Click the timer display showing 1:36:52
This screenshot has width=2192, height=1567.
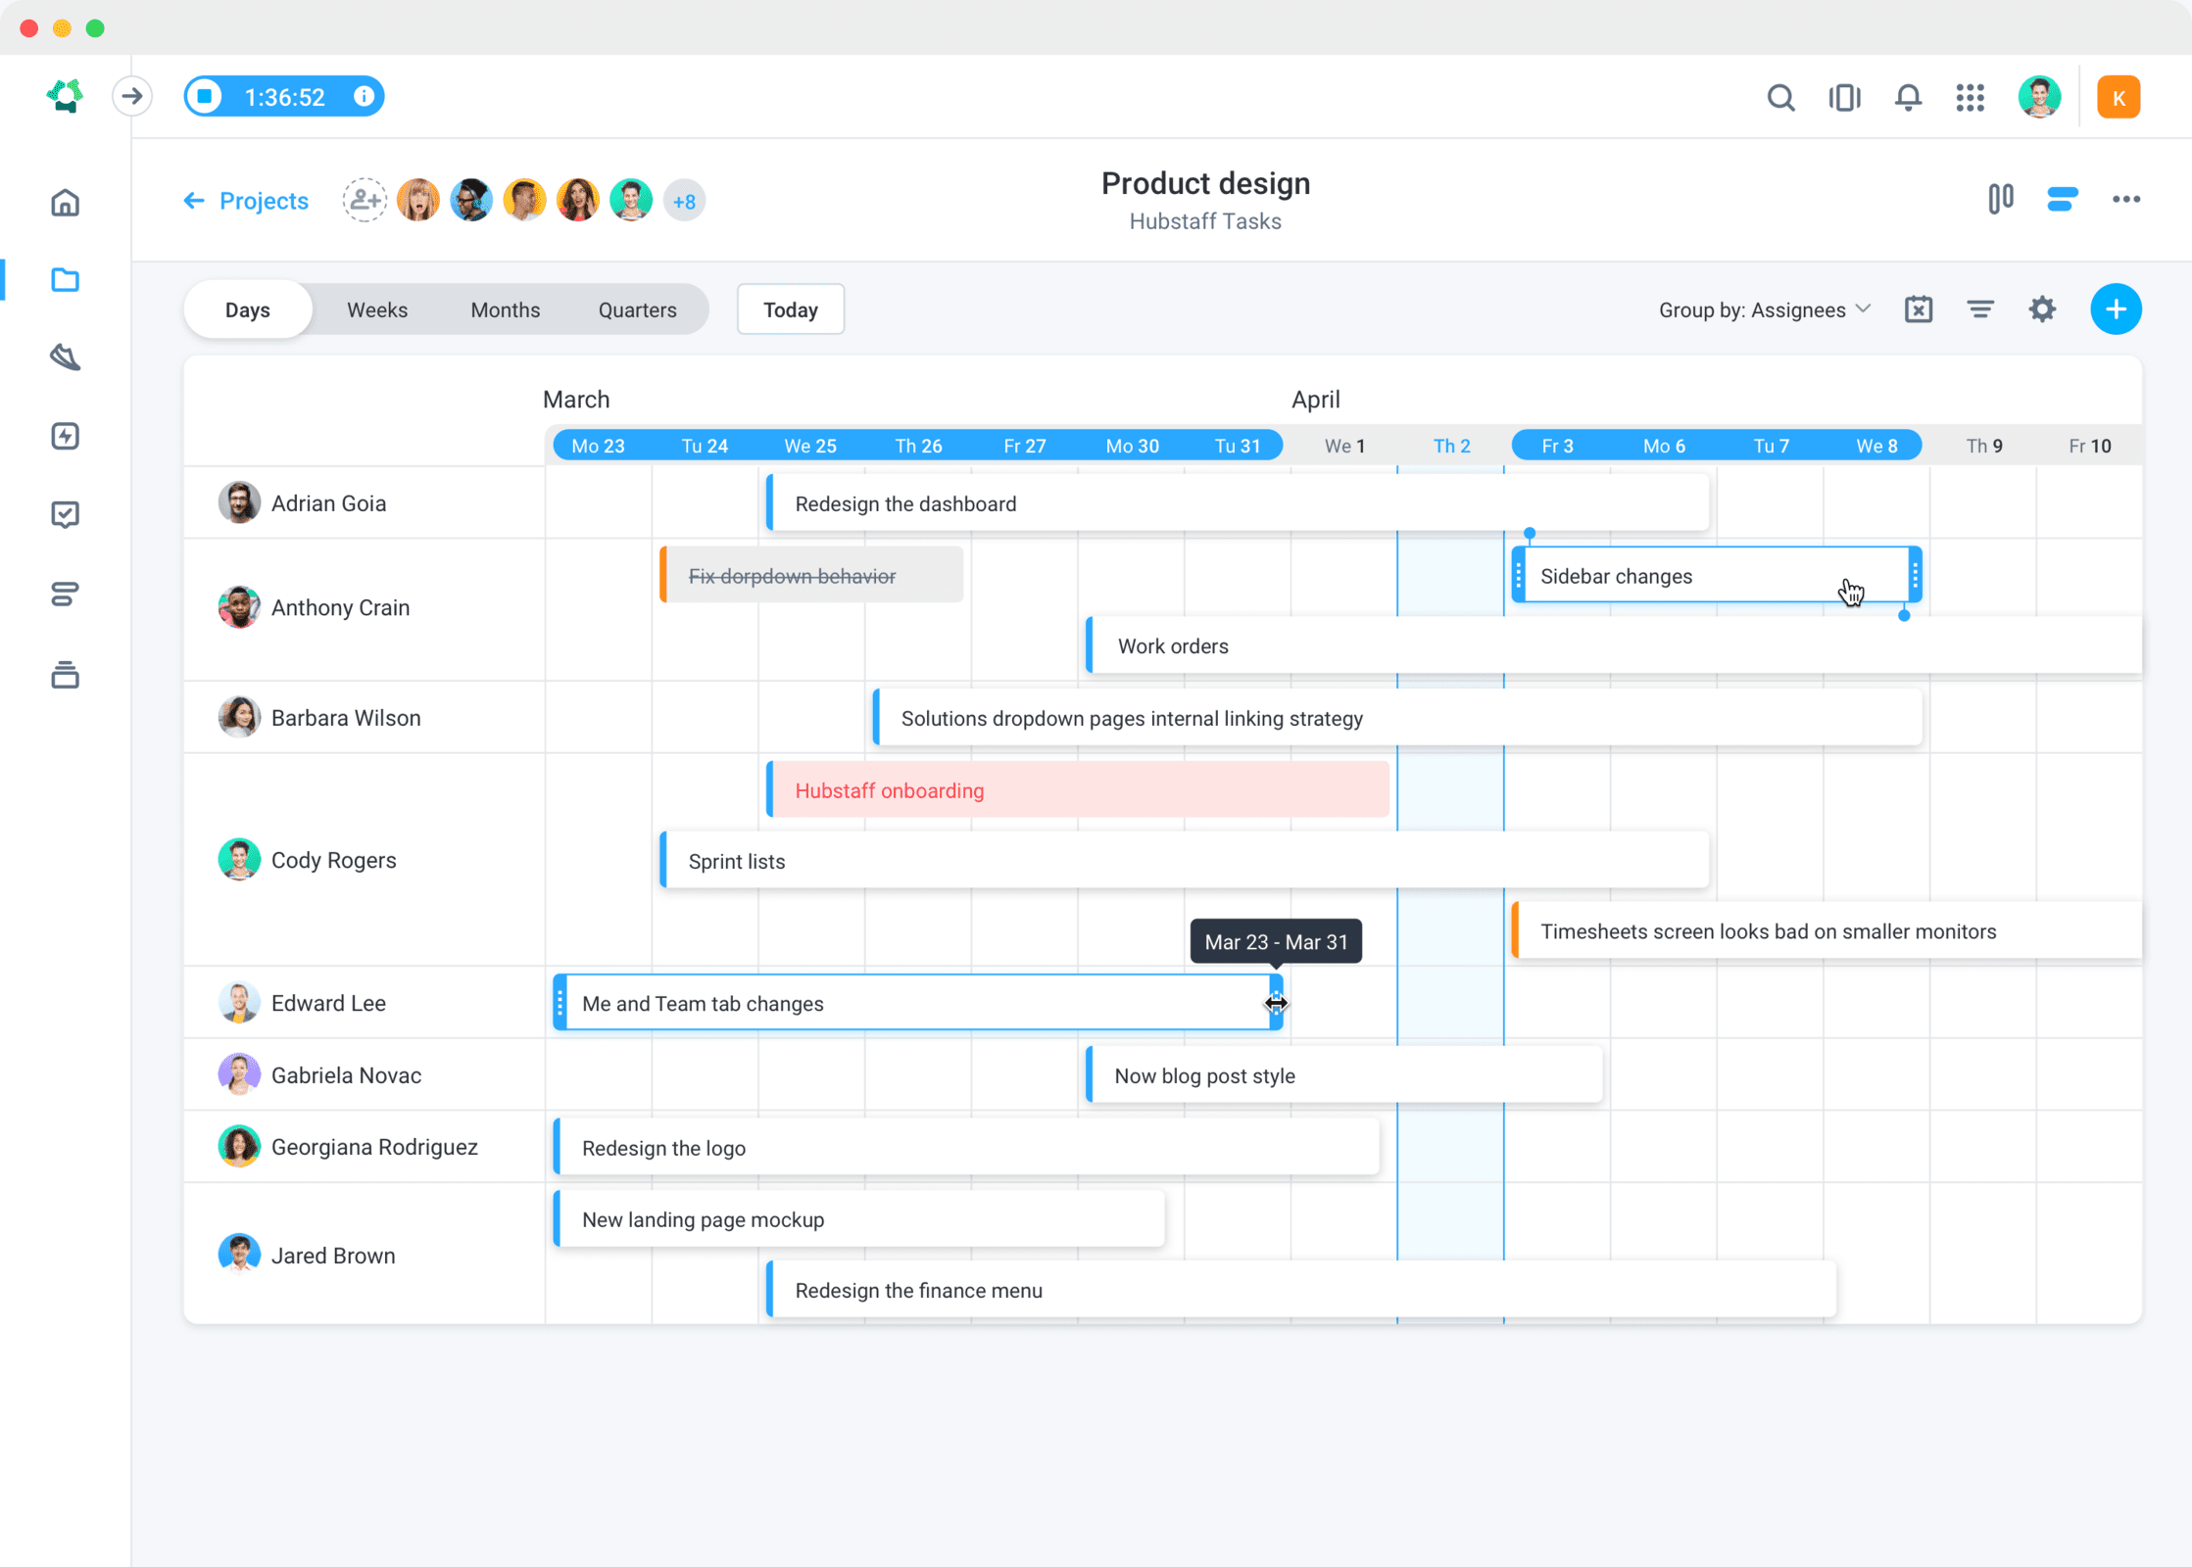click(276, 97)
